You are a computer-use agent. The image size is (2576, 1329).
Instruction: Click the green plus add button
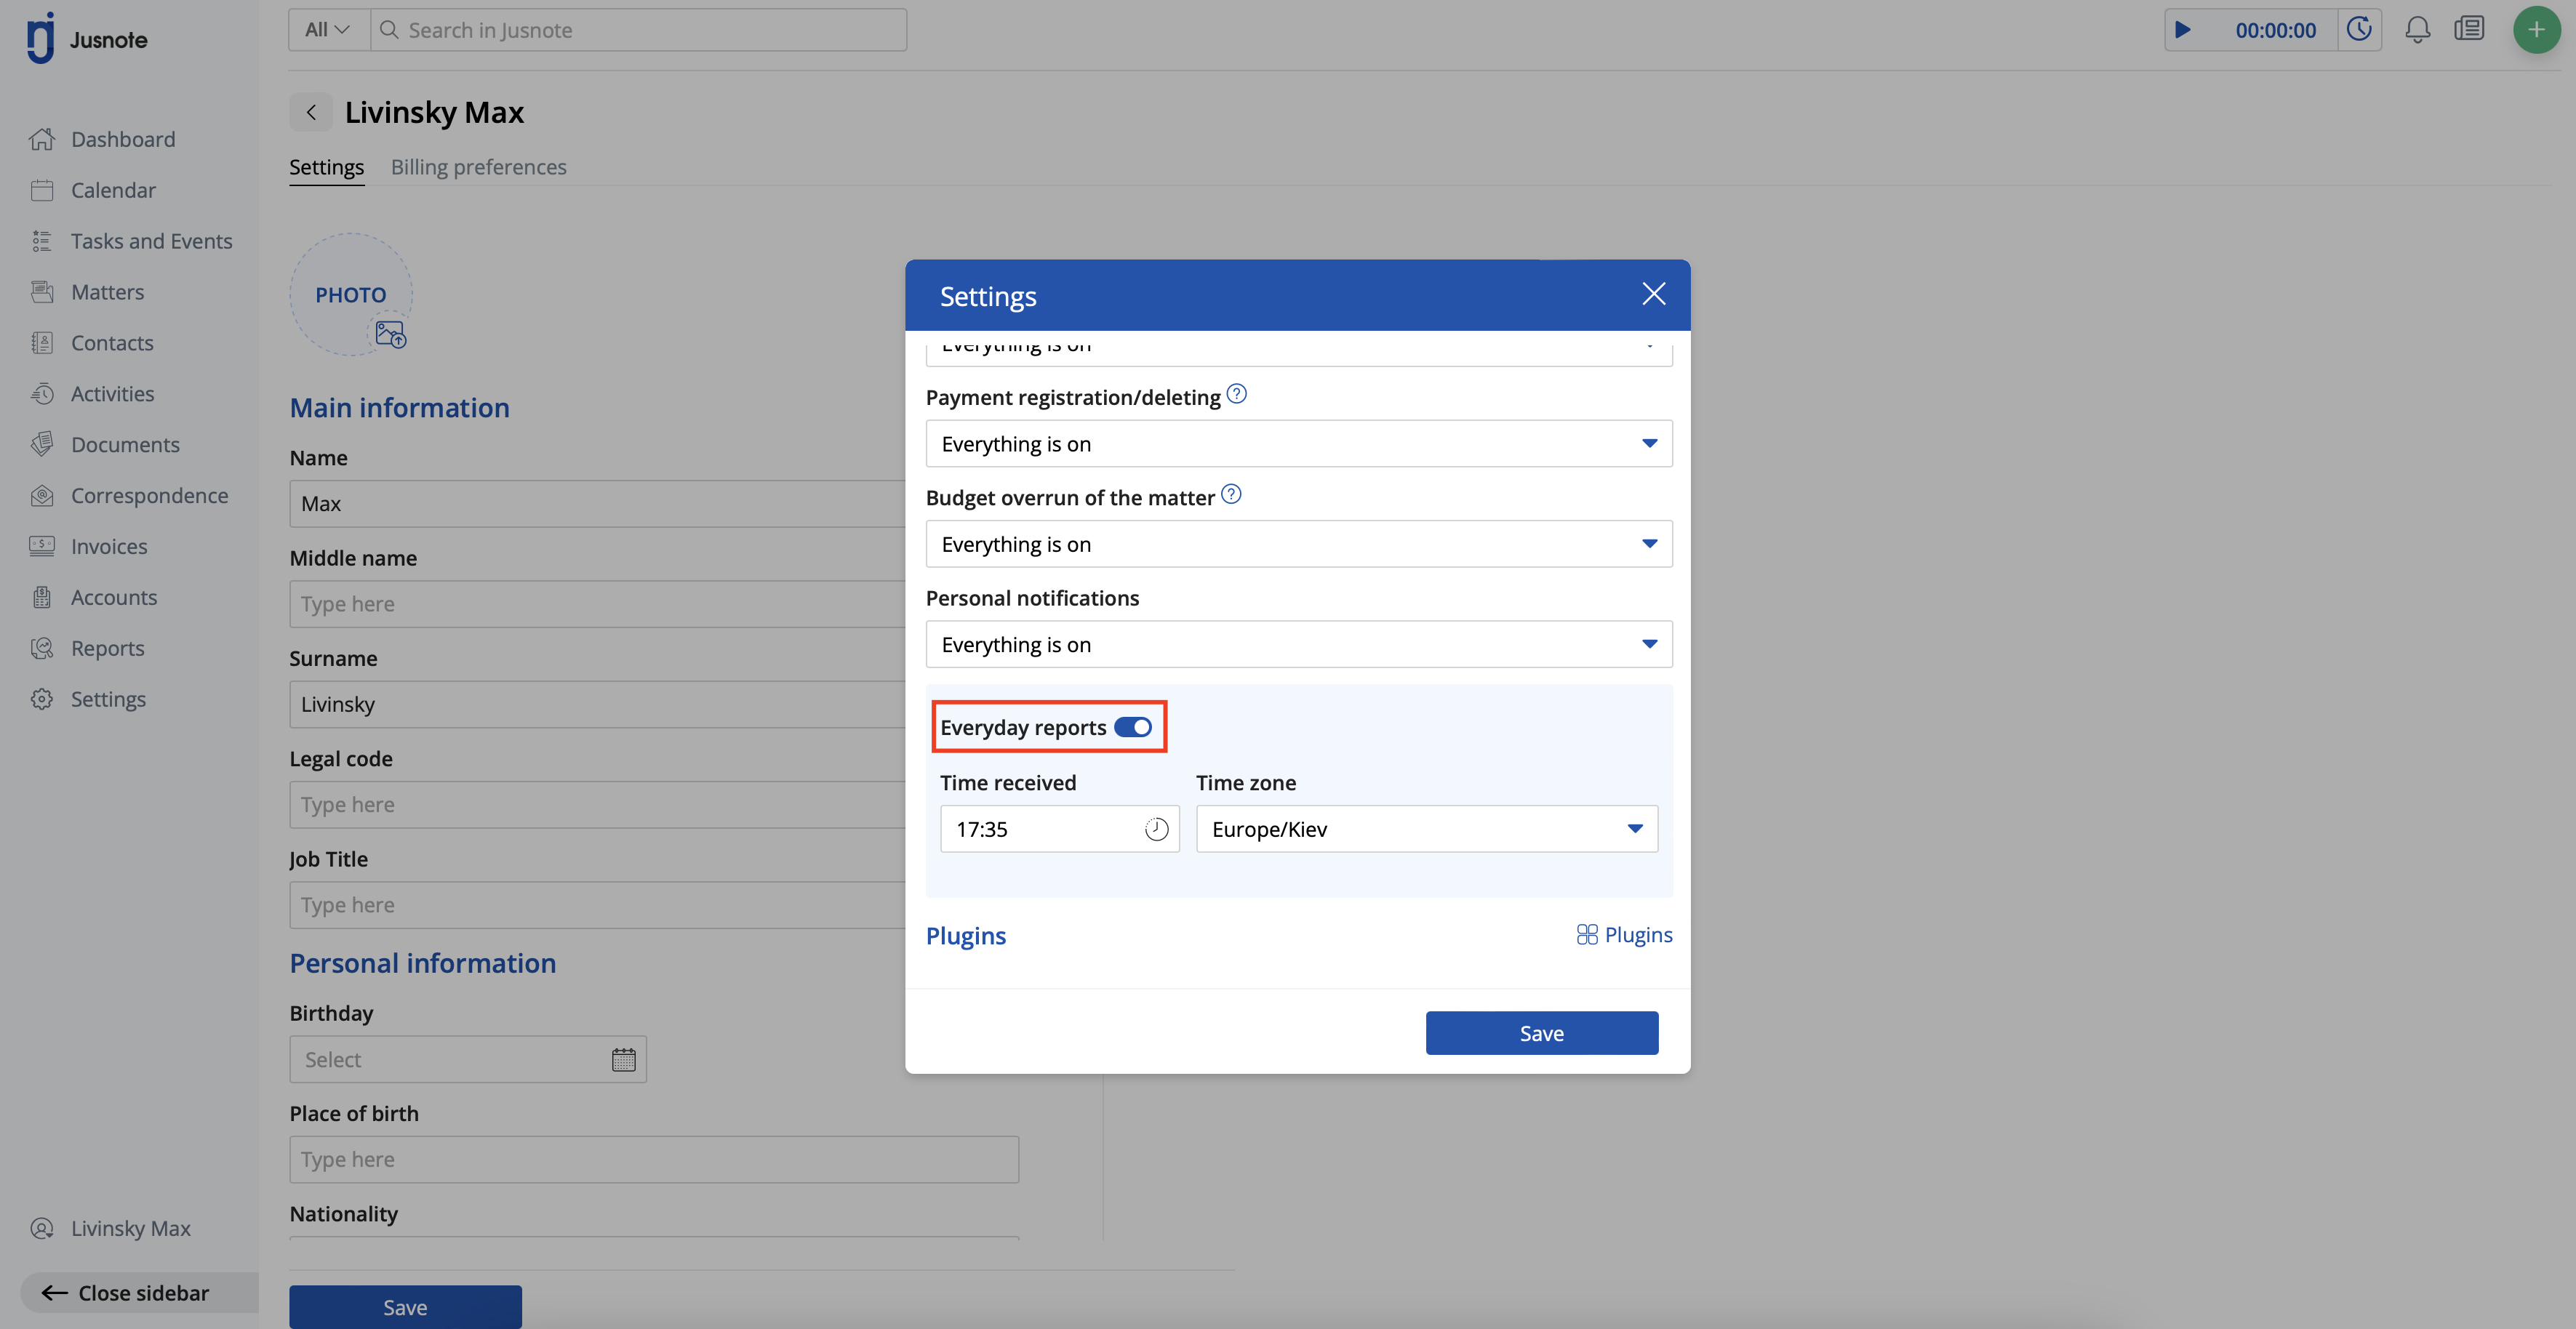coord(2536,30)
